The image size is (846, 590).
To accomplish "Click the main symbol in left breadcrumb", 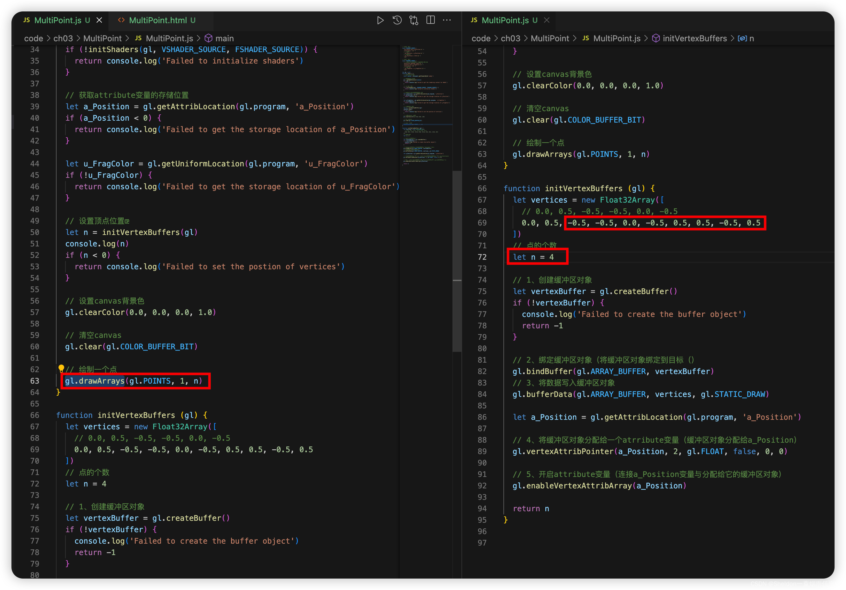I will pyautogui.click(x=224, y=38).
